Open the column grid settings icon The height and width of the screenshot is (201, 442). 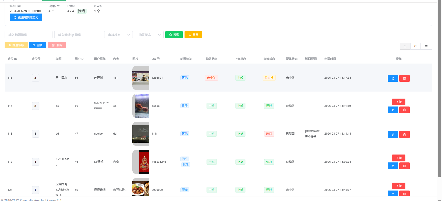point(426,46)
